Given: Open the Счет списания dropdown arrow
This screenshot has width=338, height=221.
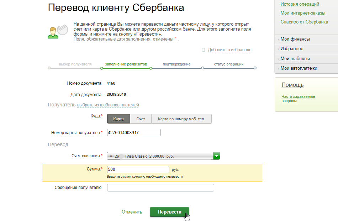Looking at the screenshot, I should point(216,156).
